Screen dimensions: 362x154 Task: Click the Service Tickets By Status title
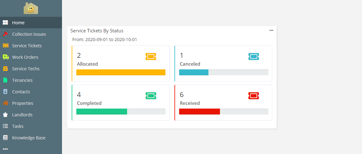click(x=97, y=31)
